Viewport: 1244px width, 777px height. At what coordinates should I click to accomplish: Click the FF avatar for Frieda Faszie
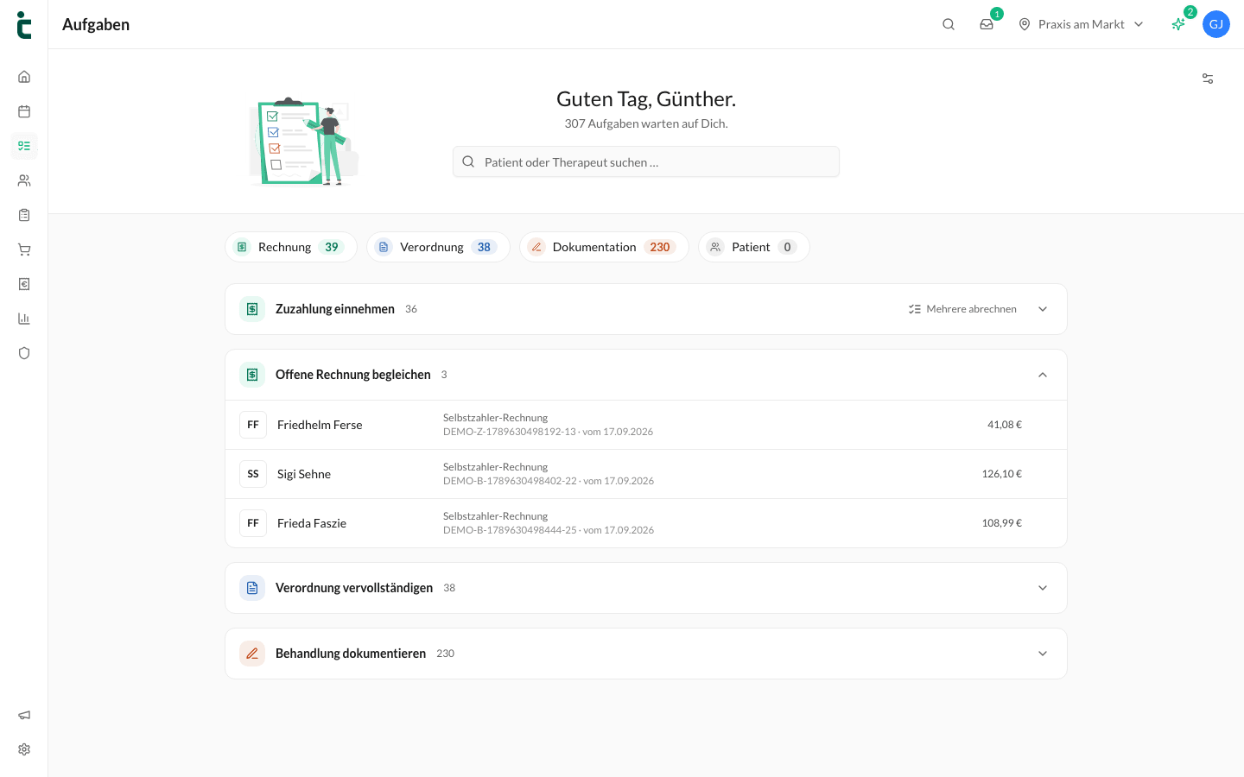(253, 523)
